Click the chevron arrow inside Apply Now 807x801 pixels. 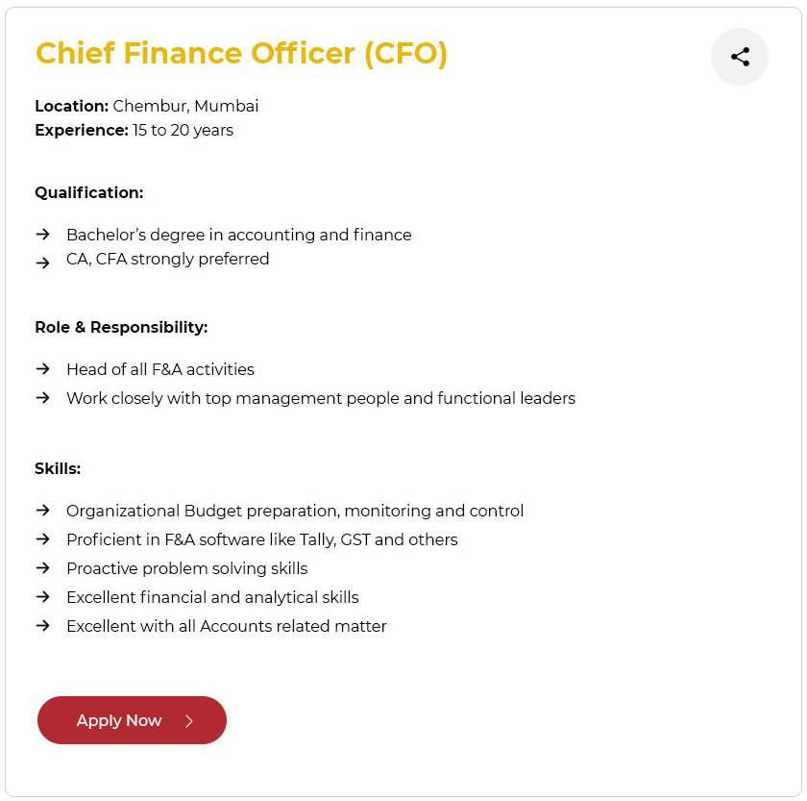coord(189,721)
